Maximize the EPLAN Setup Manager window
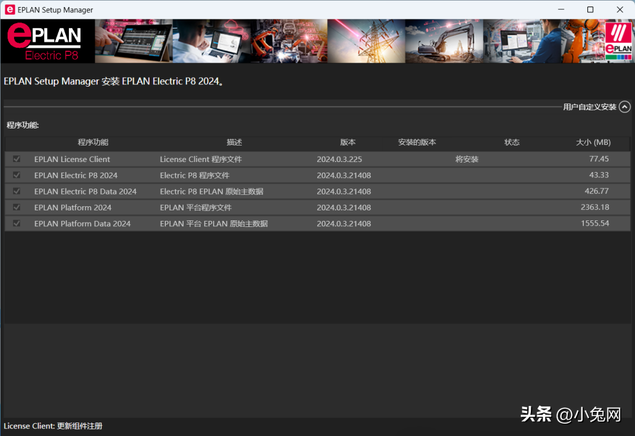This screenshot has height=436, width=635. 590,9
